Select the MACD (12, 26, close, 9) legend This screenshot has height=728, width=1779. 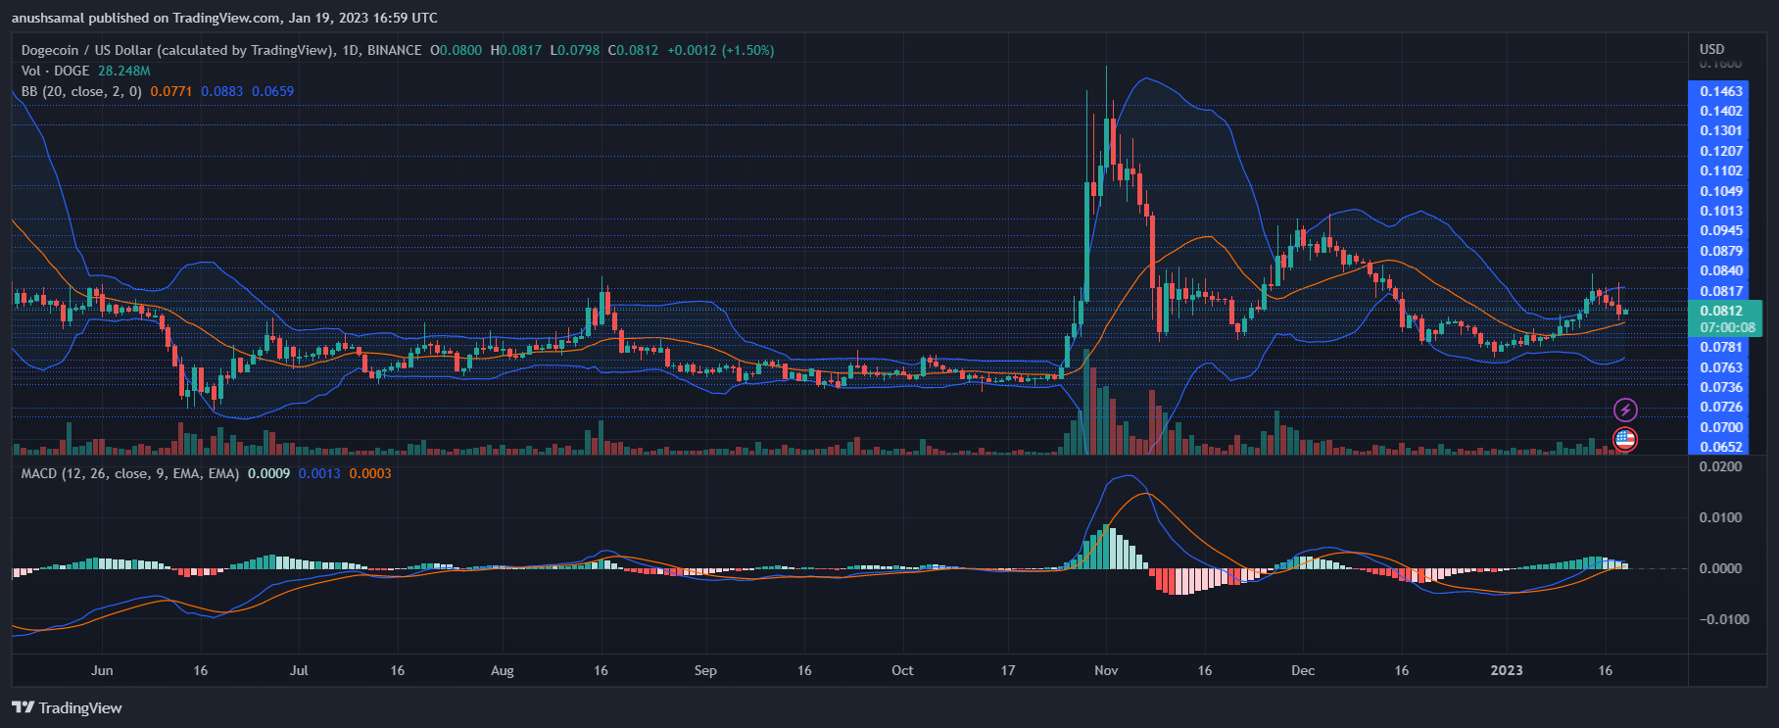[130, 473]
